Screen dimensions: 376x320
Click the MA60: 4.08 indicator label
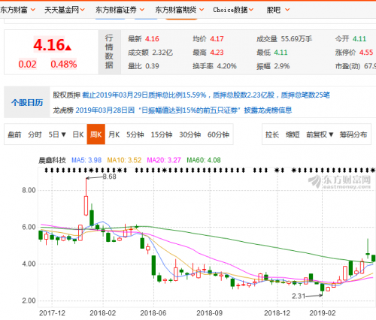pos(204,160)
